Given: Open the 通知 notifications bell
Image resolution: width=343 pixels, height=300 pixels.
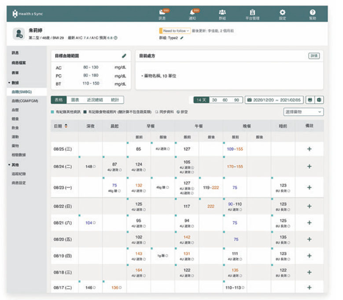Looking at the screenshot, I should 192,14.
